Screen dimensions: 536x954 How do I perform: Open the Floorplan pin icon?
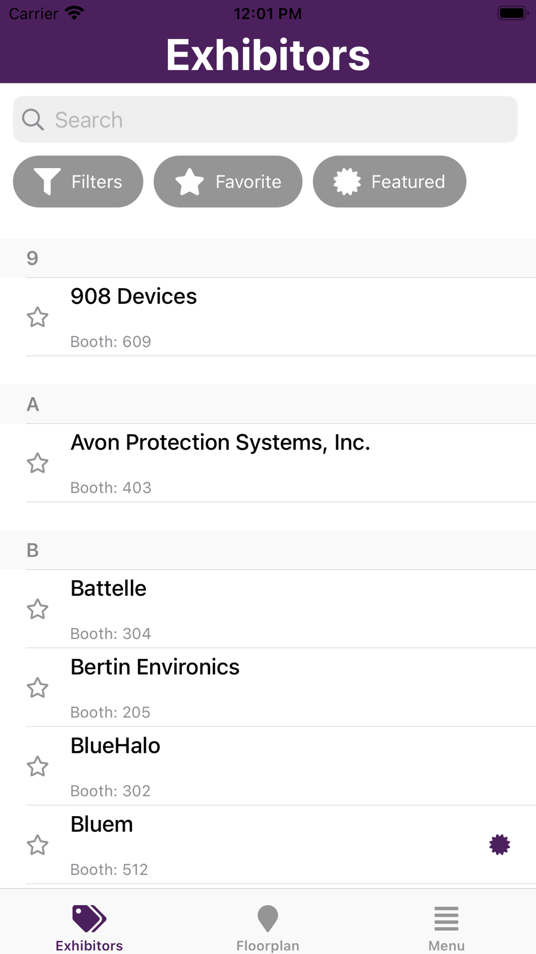point(267,918)
